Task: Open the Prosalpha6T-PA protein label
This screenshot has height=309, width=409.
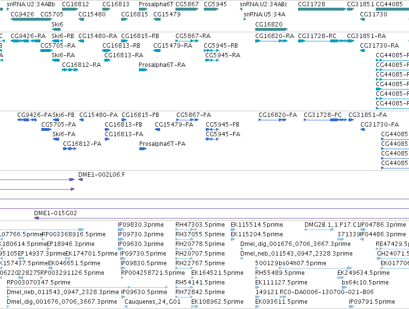Action: tap(162, 144)
